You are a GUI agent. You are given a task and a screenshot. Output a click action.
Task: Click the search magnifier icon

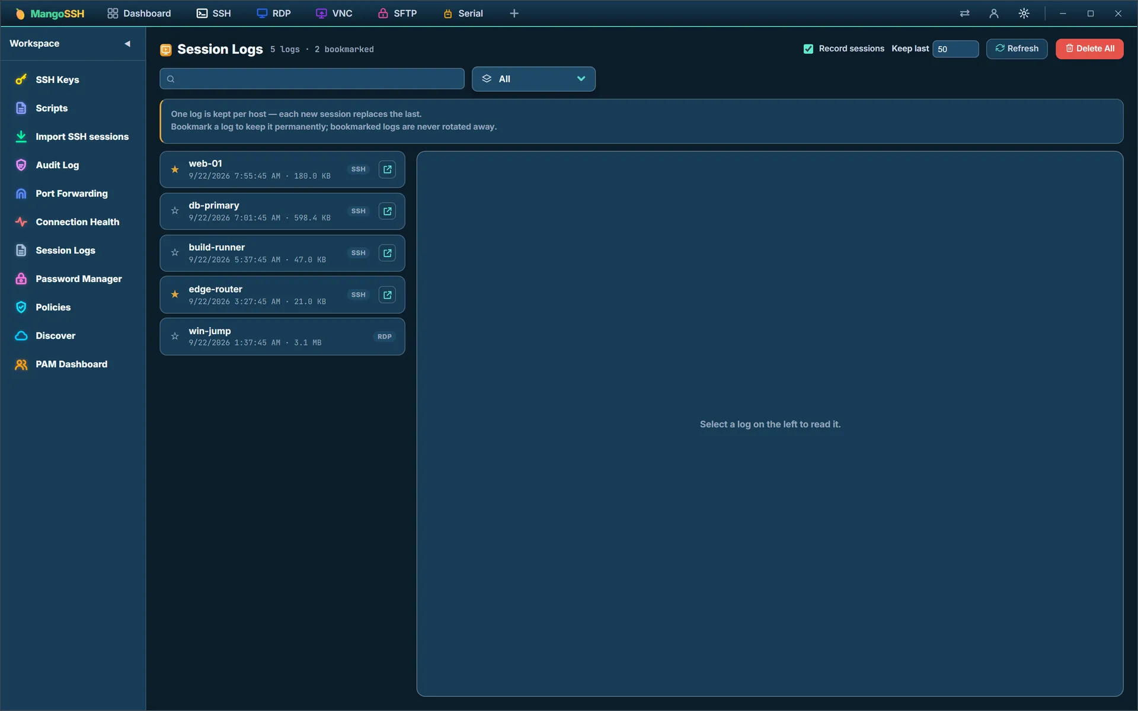[x=171, y=79]
